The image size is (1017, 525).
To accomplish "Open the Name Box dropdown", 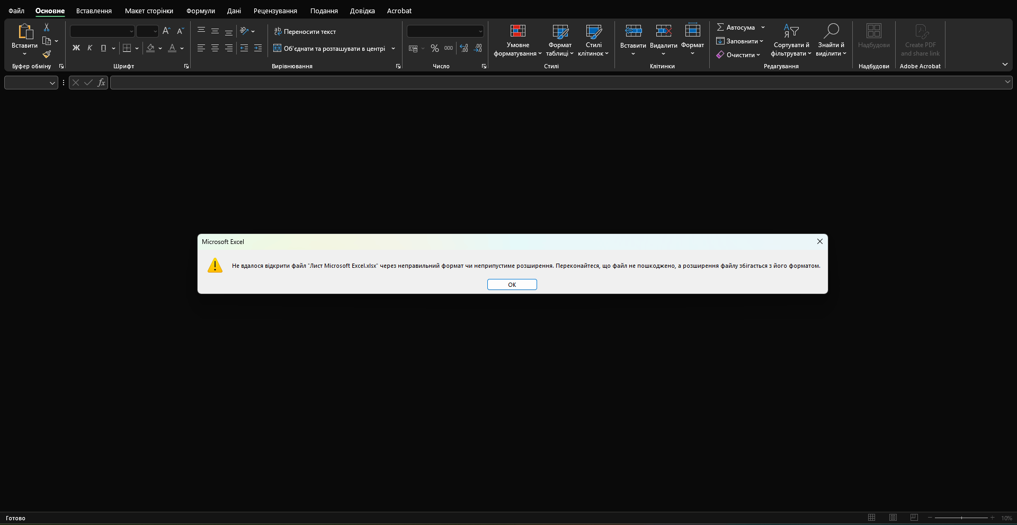I will coord(52,83).
